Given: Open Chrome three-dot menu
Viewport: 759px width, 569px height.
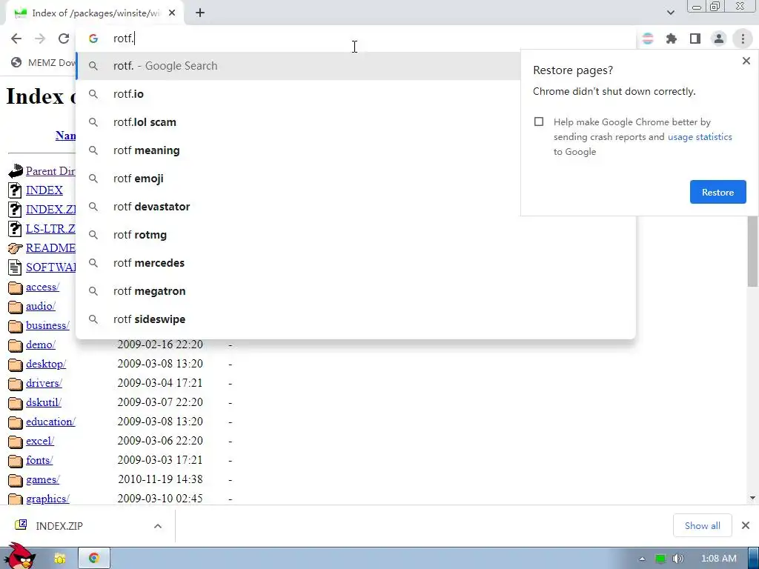Looking at the screenshot, I should pos(743,39).
